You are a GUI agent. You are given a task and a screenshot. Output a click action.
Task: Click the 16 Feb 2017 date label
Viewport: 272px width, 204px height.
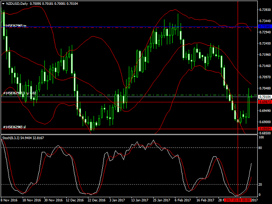click(x=205, y=200)
